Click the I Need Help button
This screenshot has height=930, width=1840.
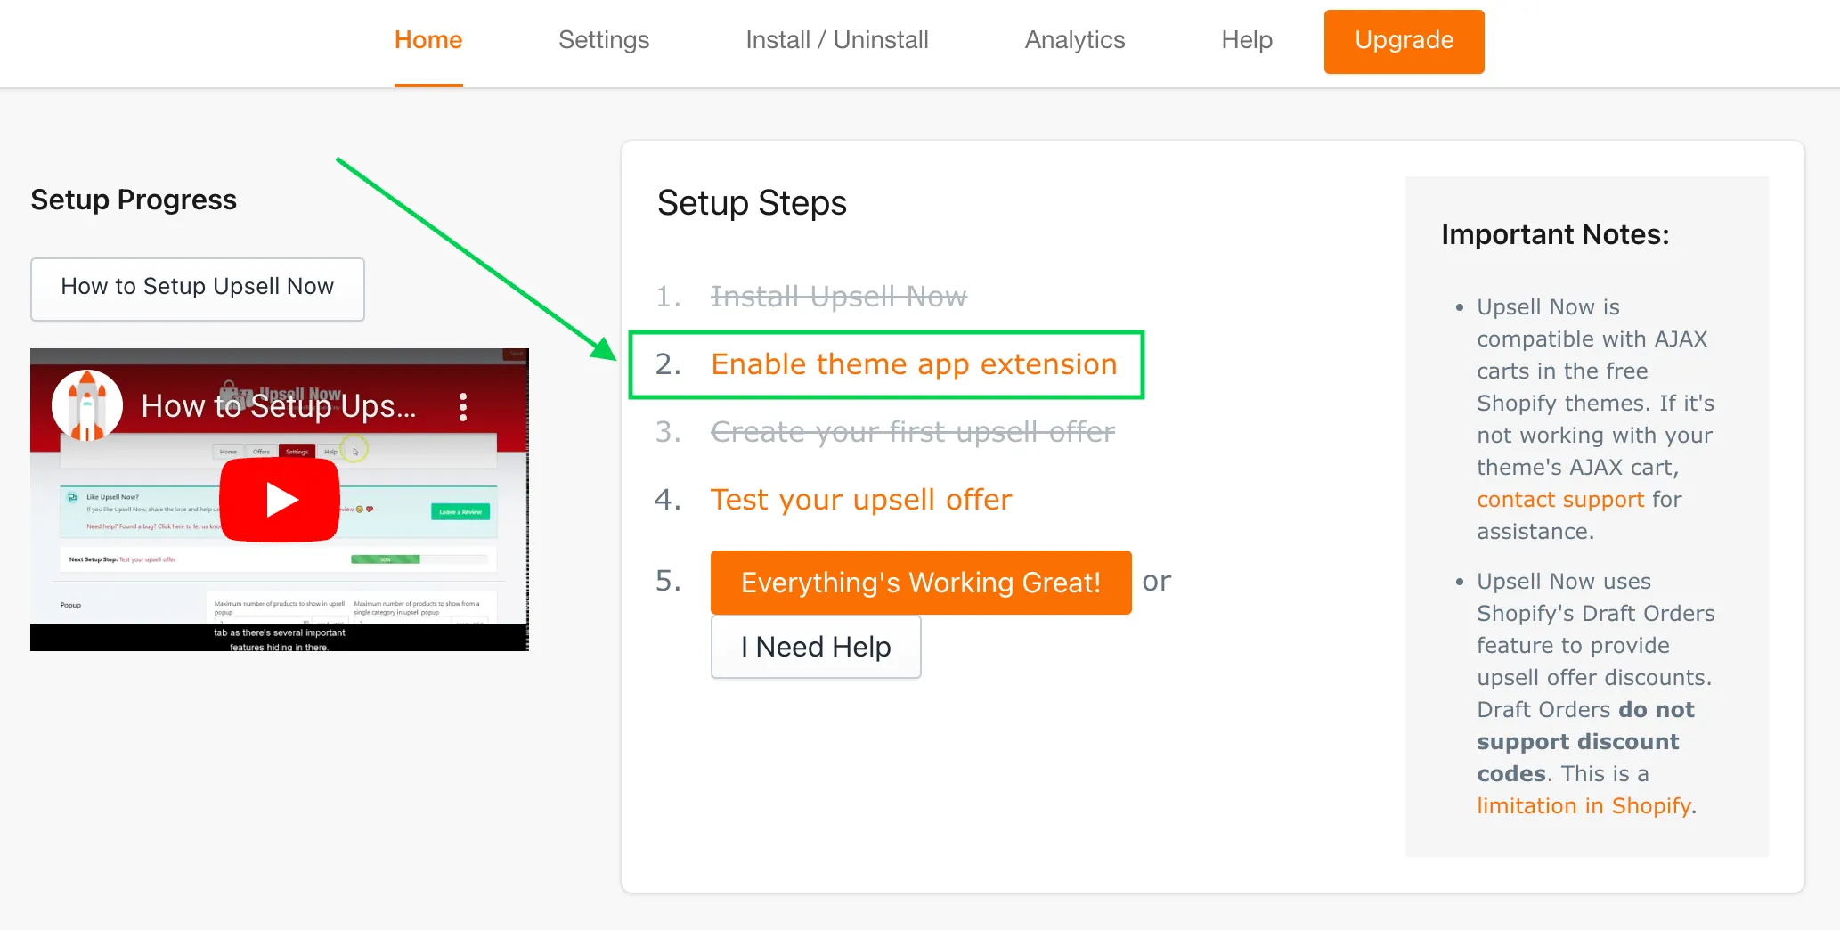click(816, 647)
